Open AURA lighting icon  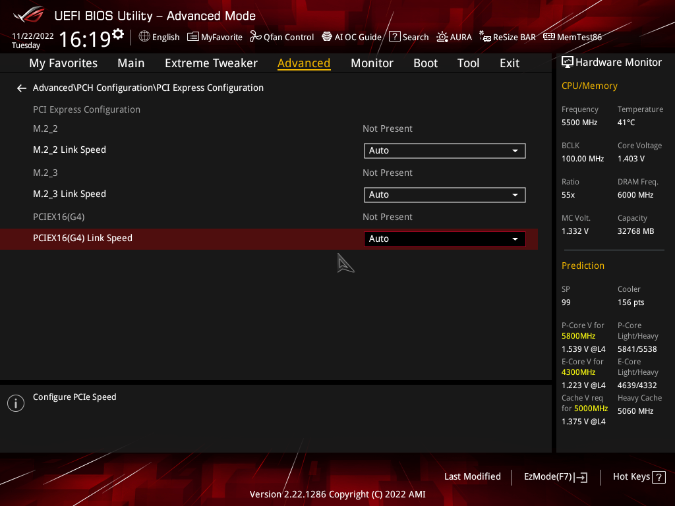click(442, 37)
